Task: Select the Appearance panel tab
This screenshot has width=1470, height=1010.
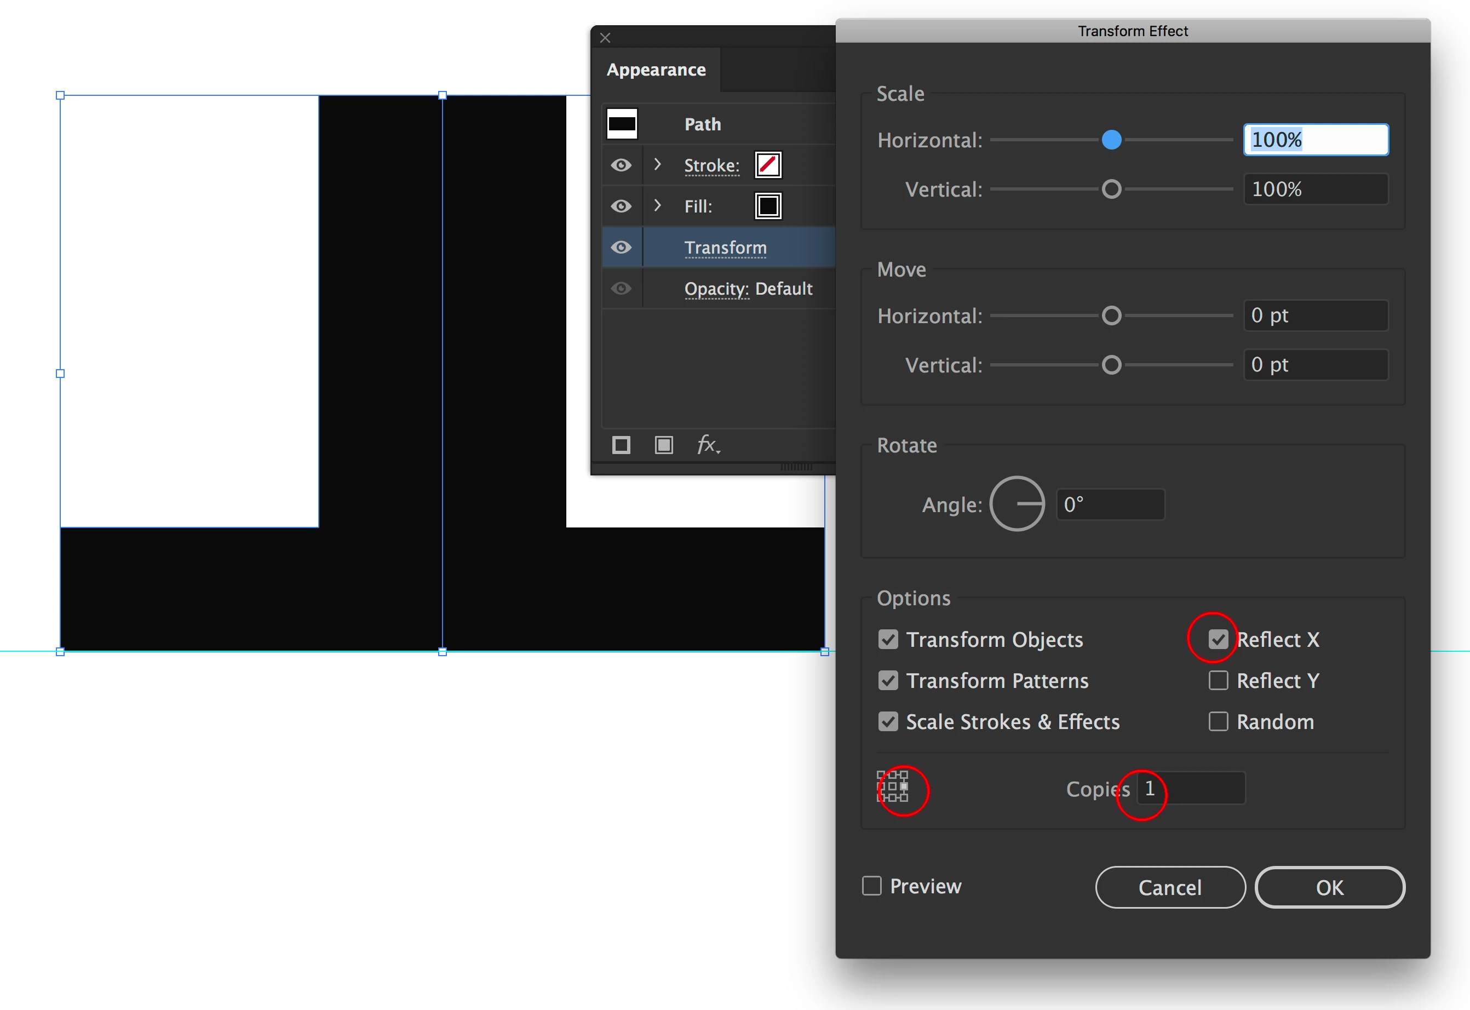Action: (656, 70)
